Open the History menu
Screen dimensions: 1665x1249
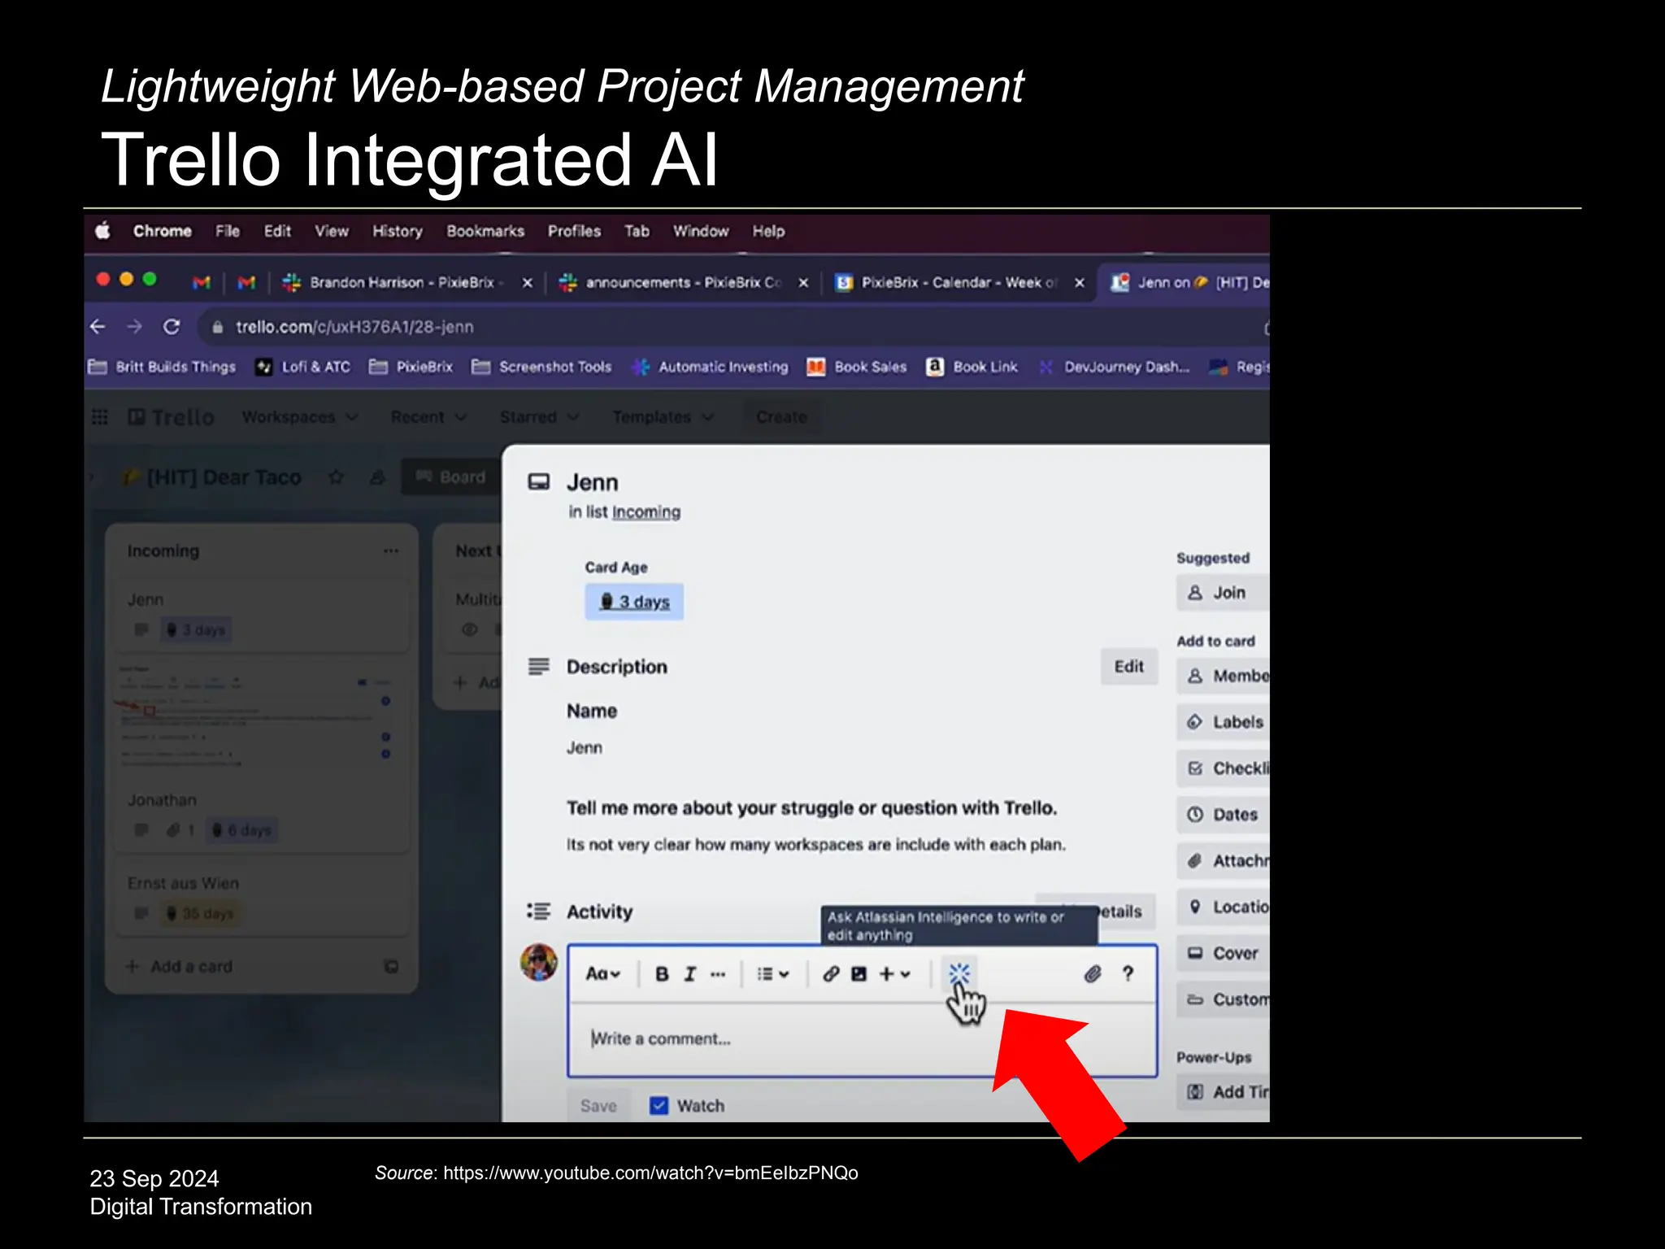pyautogui.click(x=398, y=231)
